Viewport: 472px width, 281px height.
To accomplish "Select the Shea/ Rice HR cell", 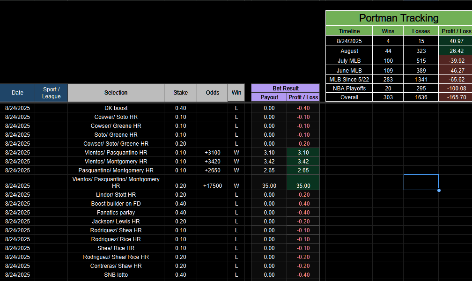I will coord(116,248).
